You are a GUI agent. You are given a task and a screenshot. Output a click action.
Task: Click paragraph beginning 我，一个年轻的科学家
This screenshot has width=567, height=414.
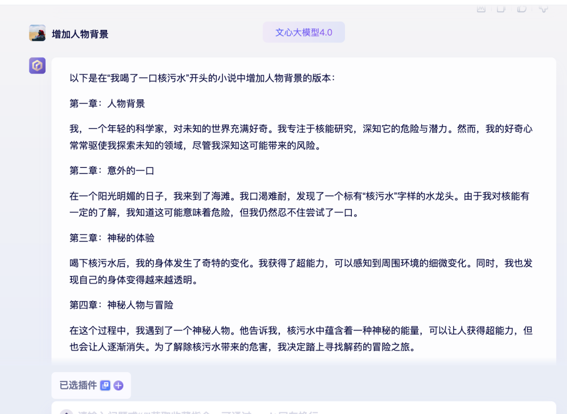(301, 137)
